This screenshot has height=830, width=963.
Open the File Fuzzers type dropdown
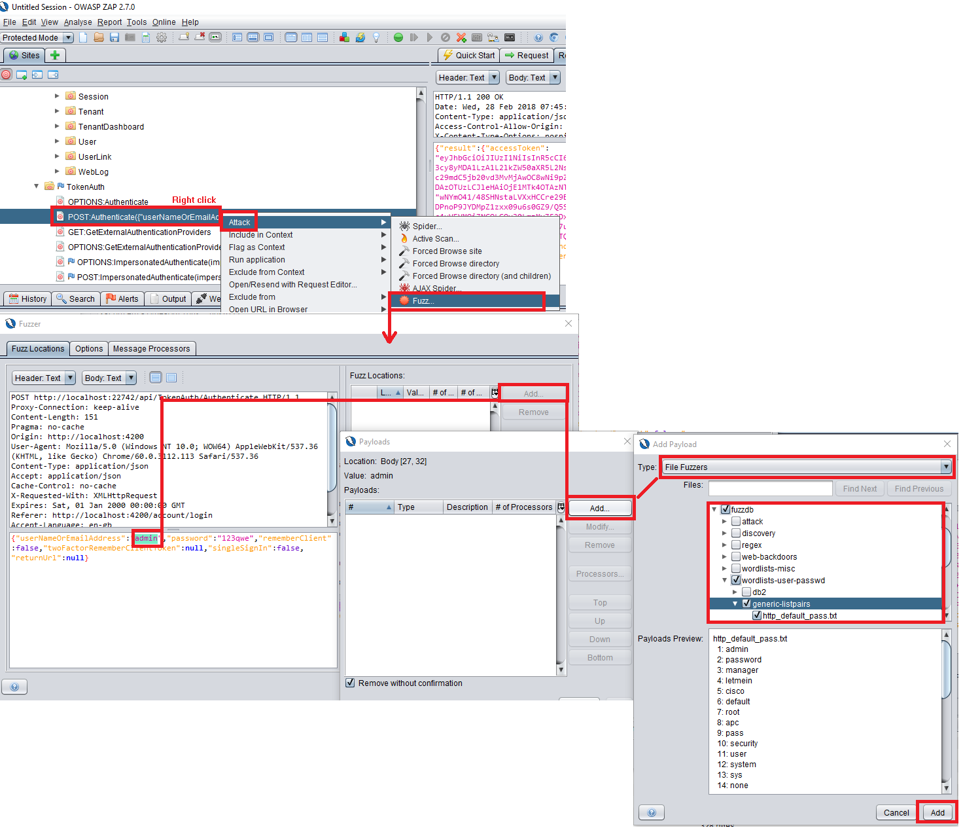(x=806, y=467)
